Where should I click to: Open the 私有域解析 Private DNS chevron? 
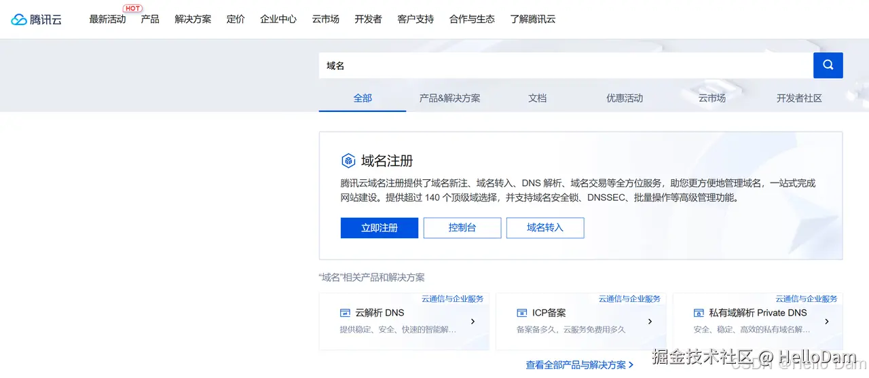pos(827,322)
